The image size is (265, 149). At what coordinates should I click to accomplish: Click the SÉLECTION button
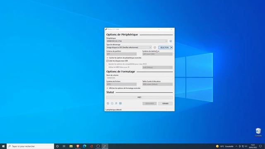tap(164, 48)
